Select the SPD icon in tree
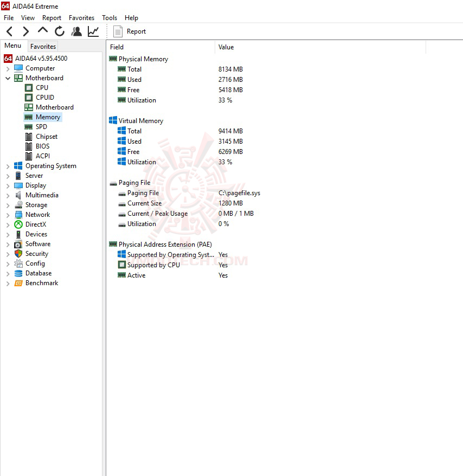This screenshot has width=463, height=476. (29, 127)
